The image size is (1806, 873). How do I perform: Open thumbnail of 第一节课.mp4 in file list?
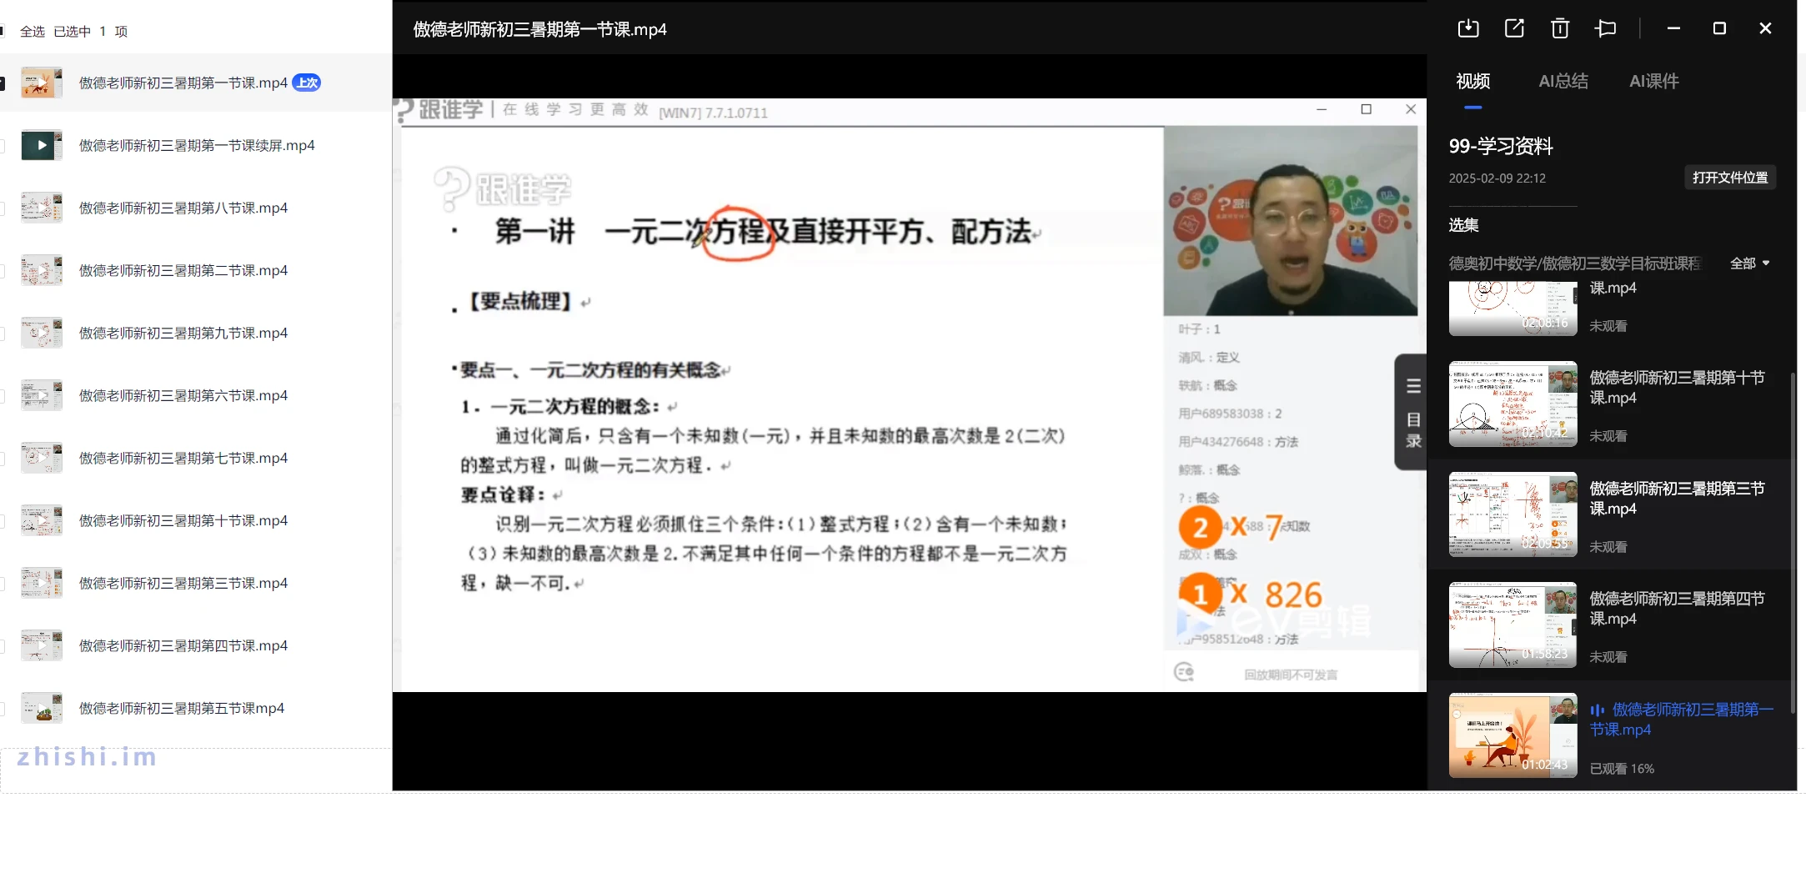pyautogui.click(x=42, y=83)
